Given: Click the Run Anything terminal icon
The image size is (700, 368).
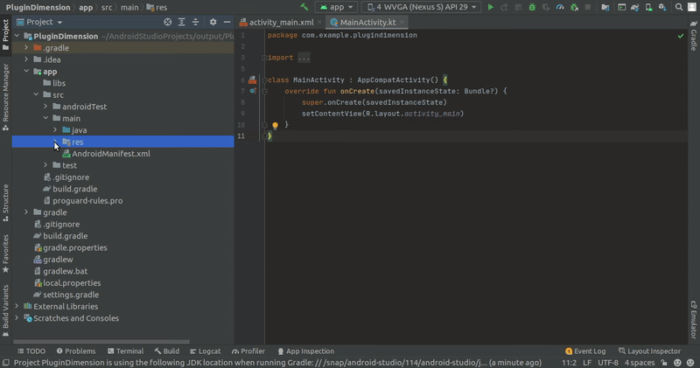Looking at the screenshot, I should tap(621, 7).
